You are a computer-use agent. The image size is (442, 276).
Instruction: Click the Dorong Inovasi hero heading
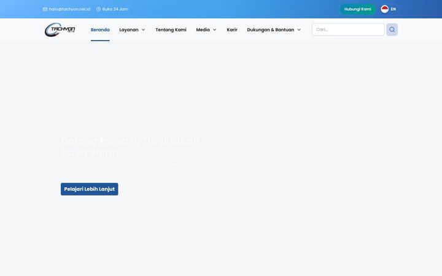pos(130,147)
